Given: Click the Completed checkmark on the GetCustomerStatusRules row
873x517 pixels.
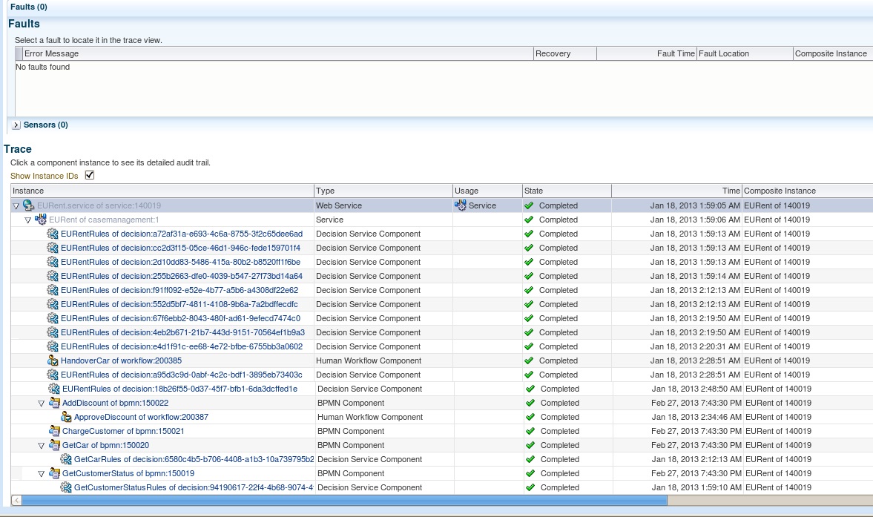Looking at the screenshot, I should click(x=530, y=487).
